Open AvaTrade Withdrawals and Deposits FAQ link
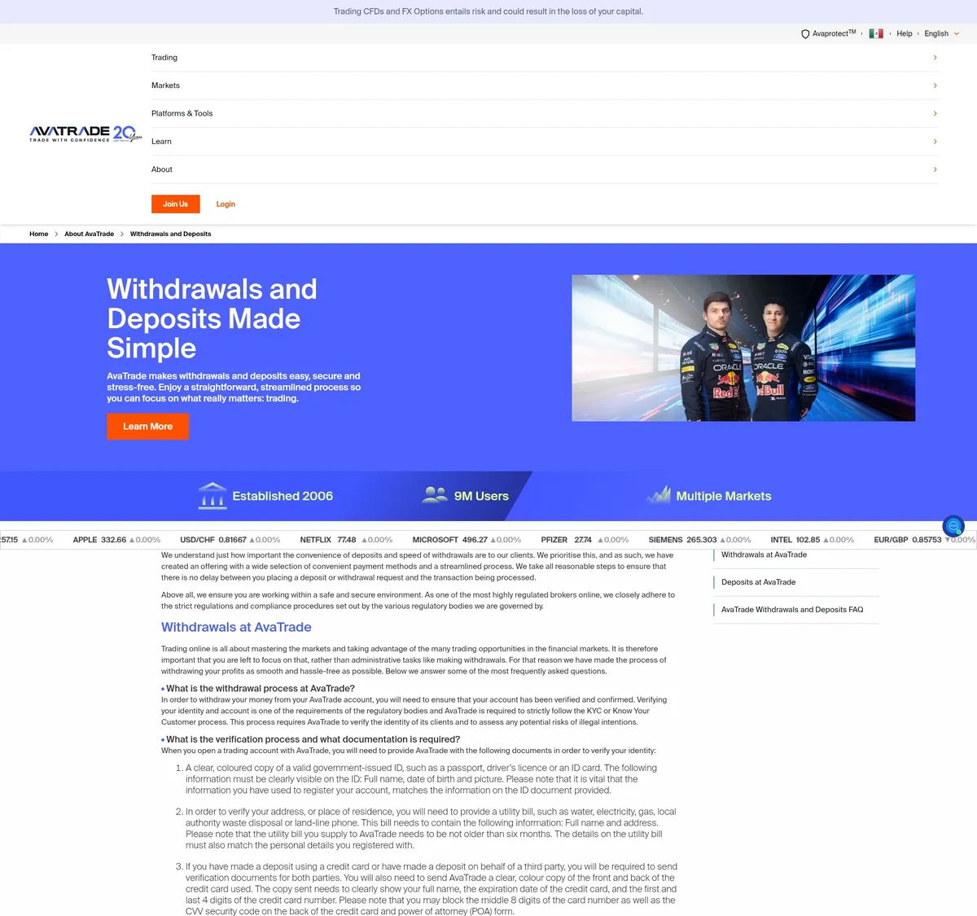The height and width of the screenshot is (916, 977). [792, 610]
